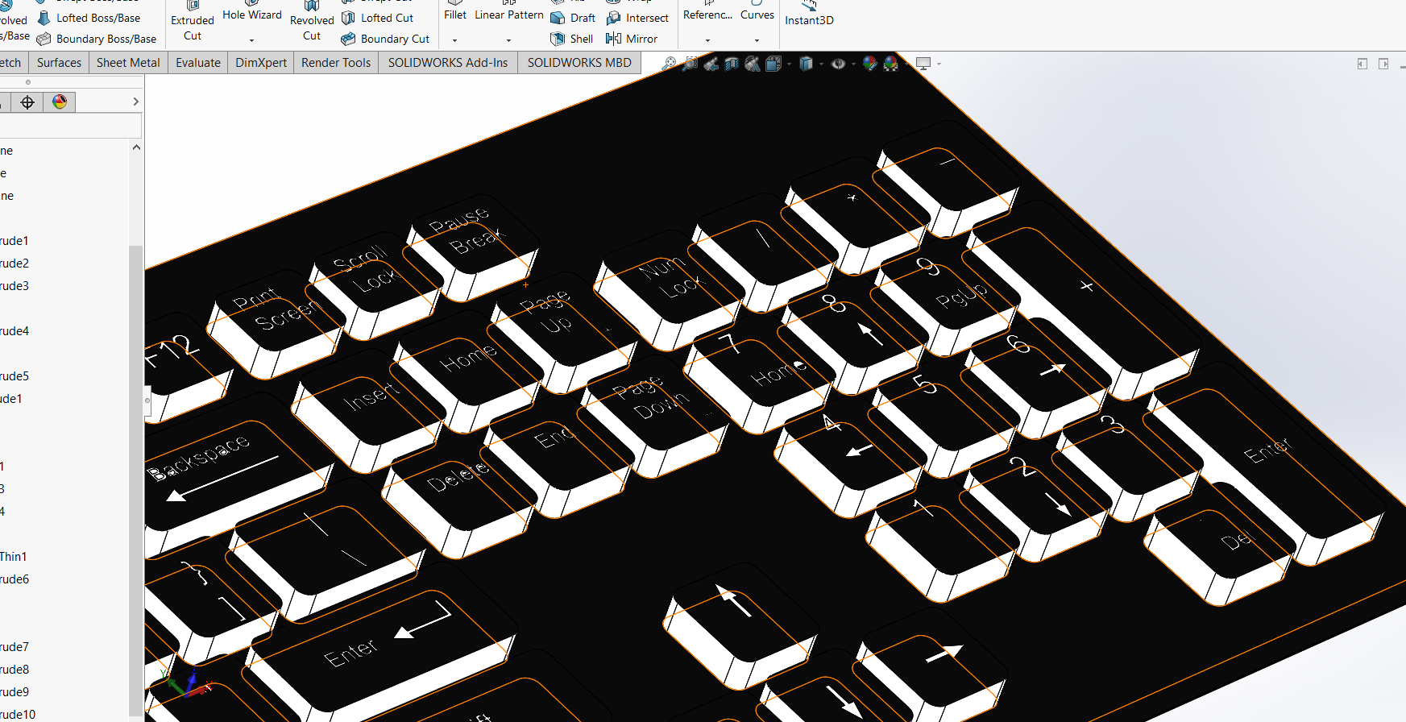Select the feature tree item ending 'rude1'
Screen dimensions: 1406x722
pyautogui.click(x=14, y=241)
